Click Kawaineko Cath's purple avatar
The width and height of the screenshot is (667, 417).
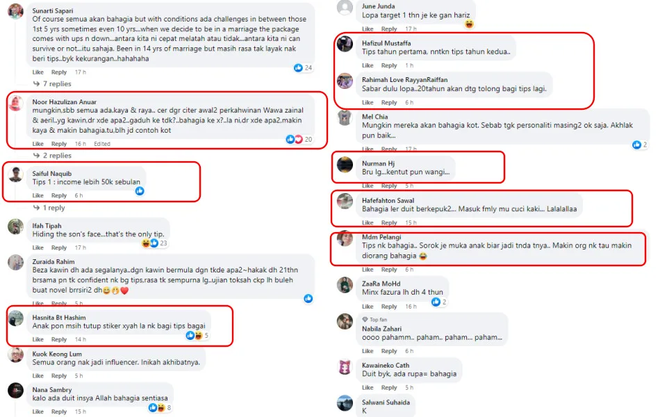pos(345,367)
